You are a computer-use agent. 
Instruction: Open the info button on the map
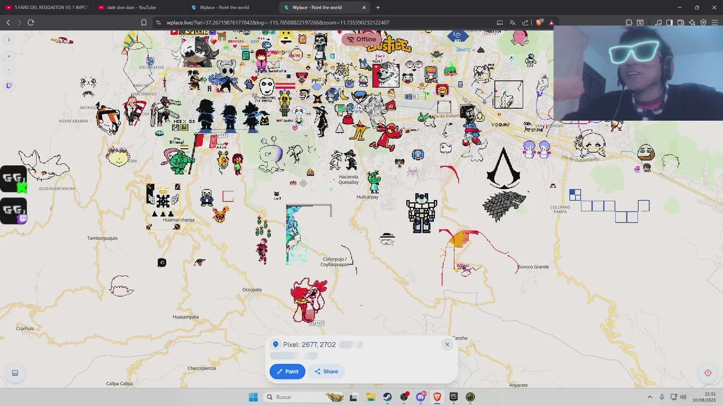pos(8,39)
